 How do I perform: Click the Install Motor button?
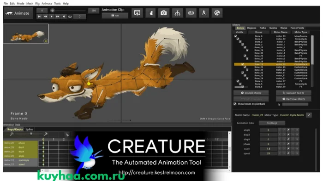tap(251, 93)
